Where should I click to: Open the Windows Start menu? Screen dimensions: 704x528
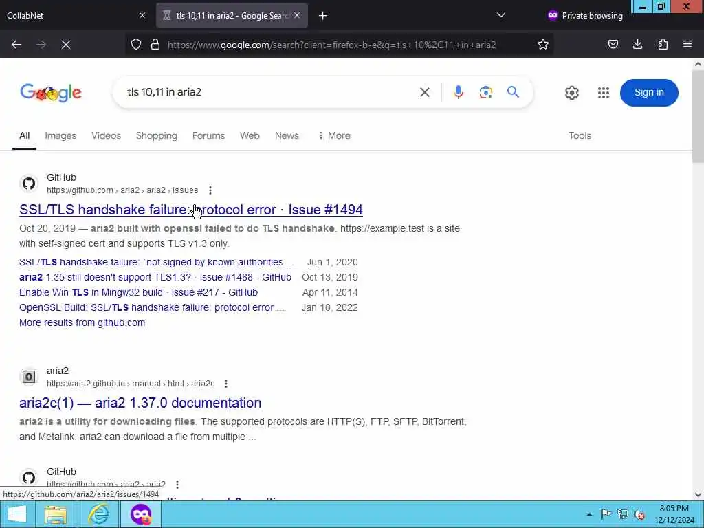pos(17,514)
